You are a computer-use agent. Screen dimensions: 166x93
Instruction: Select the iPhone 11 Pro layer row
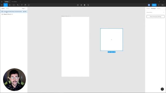tap(14, 14)
